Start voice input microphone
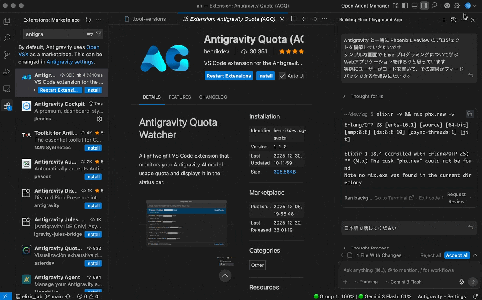The height and width of the screenshot is (300, 482). tap(462, 282)
